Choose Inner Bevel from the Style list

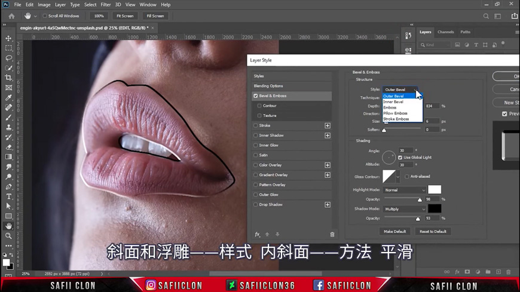click(x=393, y=102)
